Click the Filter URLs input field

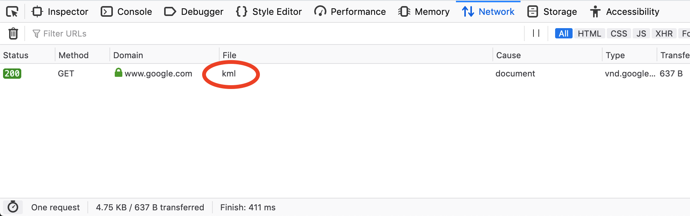pos(266,33)
